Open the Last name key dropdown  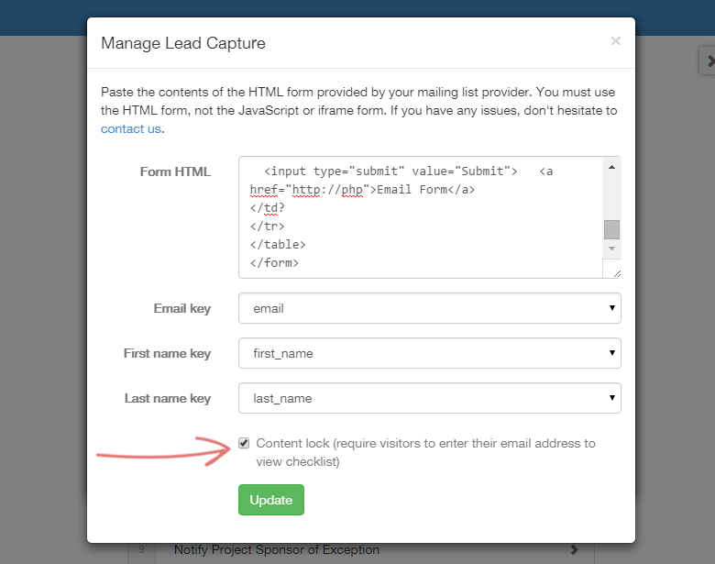click(x=429, y=398)
